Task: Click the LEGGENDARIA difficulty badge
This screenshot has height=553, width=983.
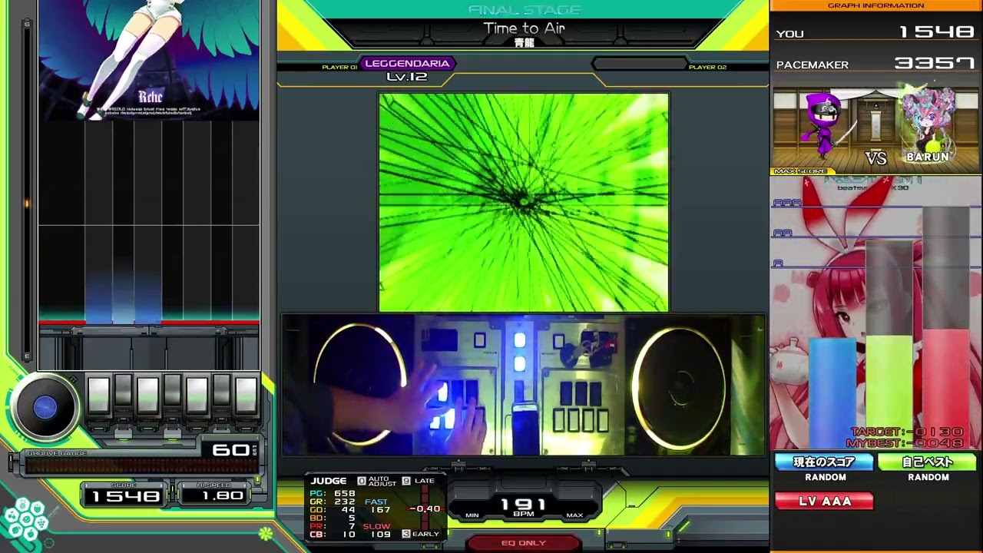Action: [407, 64]
